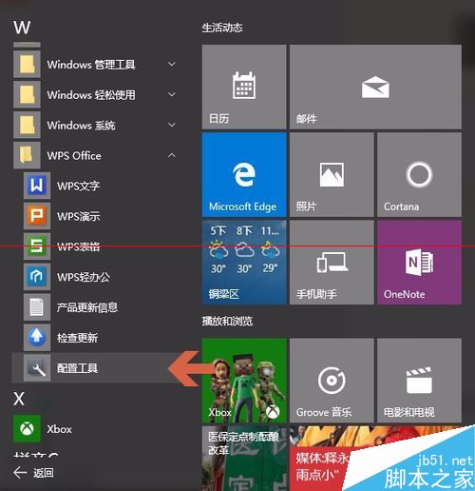Screen dimensions: 475x491
Task: Open the 邮件 mail tile
Action: [x=375, y=87]
